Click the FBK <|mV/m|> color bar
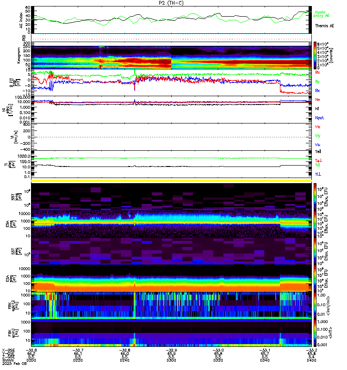 coord(315,305)
